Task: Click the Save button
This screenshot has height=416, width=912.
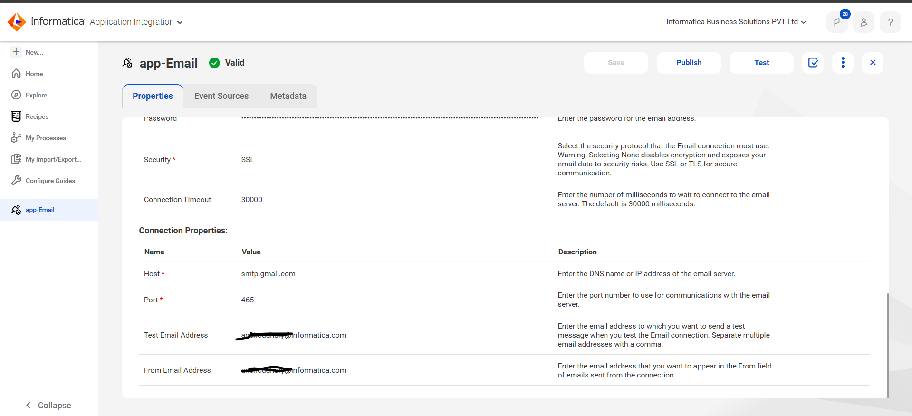Action: tap(616, 63)
